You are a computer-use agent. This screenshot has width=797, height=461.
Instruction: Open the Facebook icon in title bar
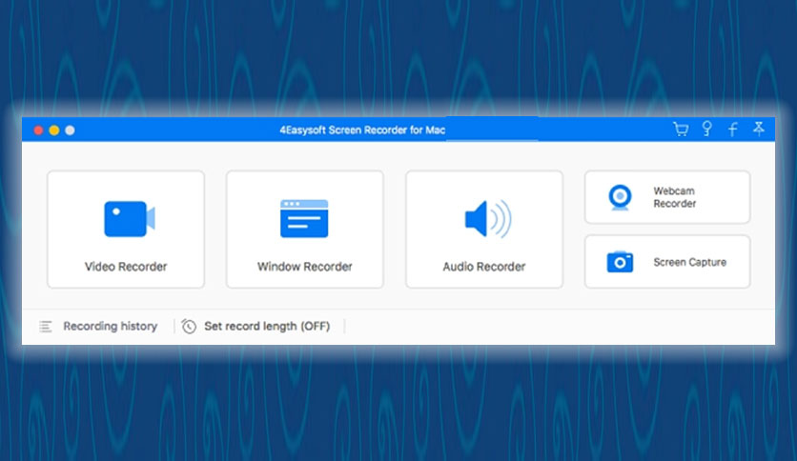(732, 129)
